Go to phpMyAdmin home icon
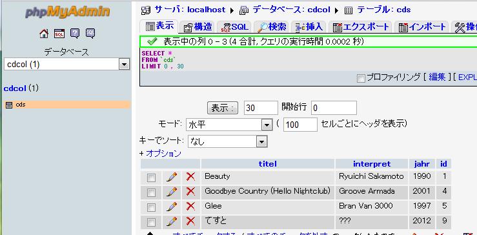477x235 pixels. coord(44,34)
